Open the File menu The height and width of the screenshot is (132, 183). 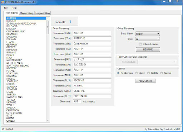pyautogui.click(x=6, y=8)
